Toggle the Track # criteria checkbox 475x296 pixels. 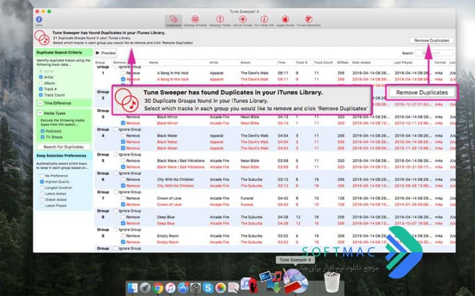41,89
